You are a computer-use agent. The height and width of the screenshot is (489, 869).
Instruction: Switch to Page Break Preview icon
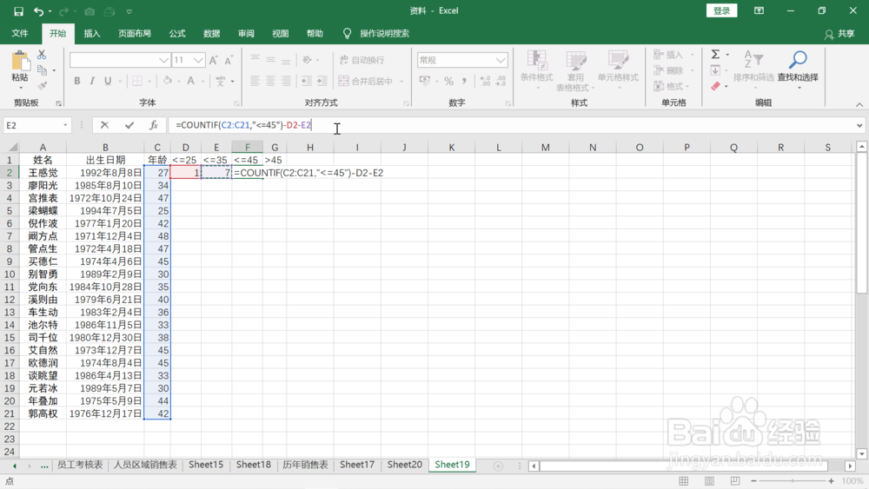point(735,480)
